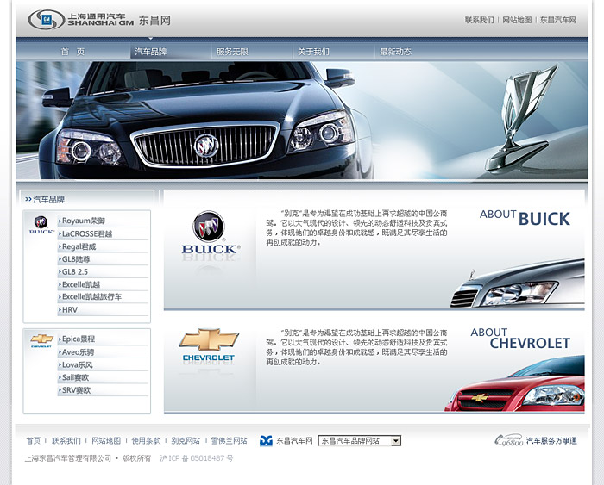Go to 首页 in navigation bar
Image resolution: width=604 pixels, height=485 pixels.
click(x=72, y=52)
